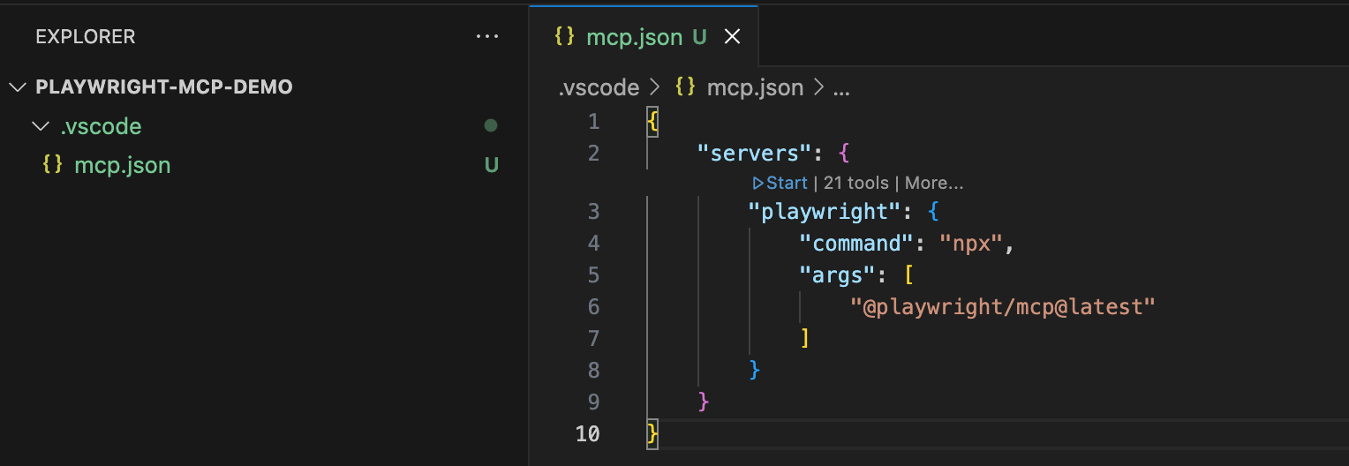Click the JSON icon on the mcp.json tab

click(565, 37)
